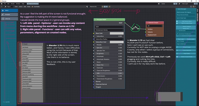
Task: Activate the Select tool
Action: point(10,11)
